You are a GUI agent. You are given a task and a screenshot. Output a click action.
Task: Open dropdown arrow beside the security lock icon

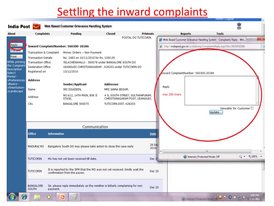click(245, 157)
